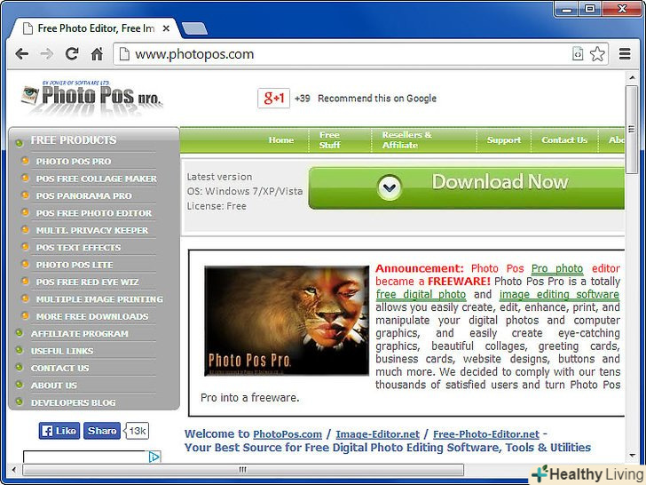The width and height of the screenshot is (646, 485).
Task: Click the Google +1 button
Action: pyautogui.click(x=273, y=98)
